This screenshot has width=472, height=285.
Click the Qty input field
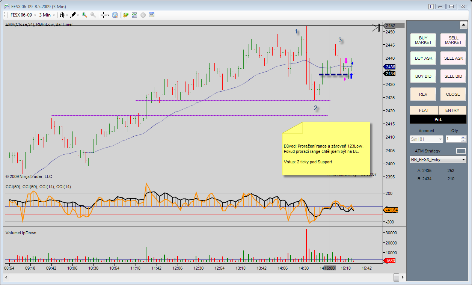(453, 139)
